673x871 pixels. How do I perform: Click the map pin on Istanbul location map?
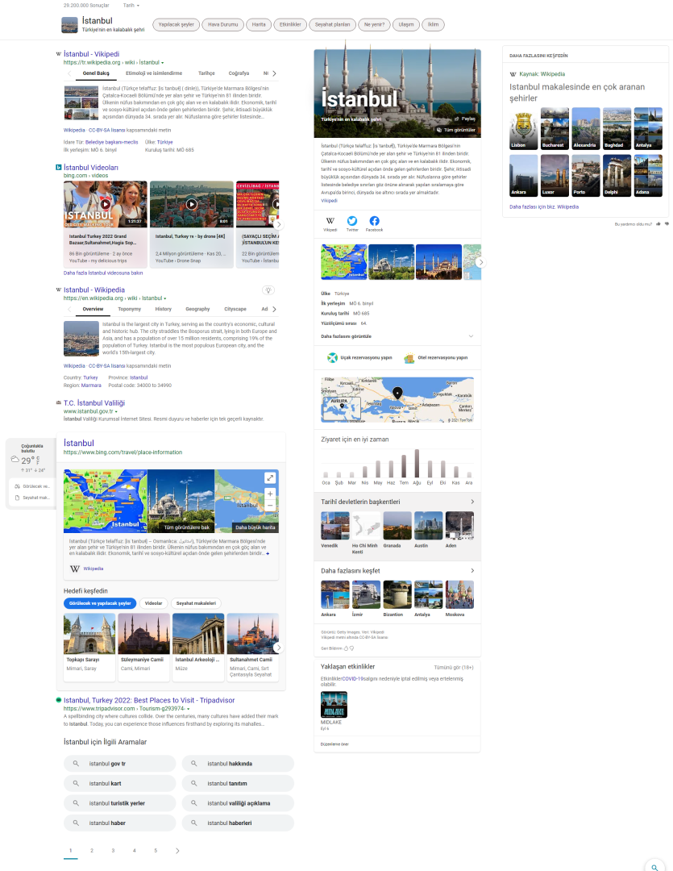(397, 393)
